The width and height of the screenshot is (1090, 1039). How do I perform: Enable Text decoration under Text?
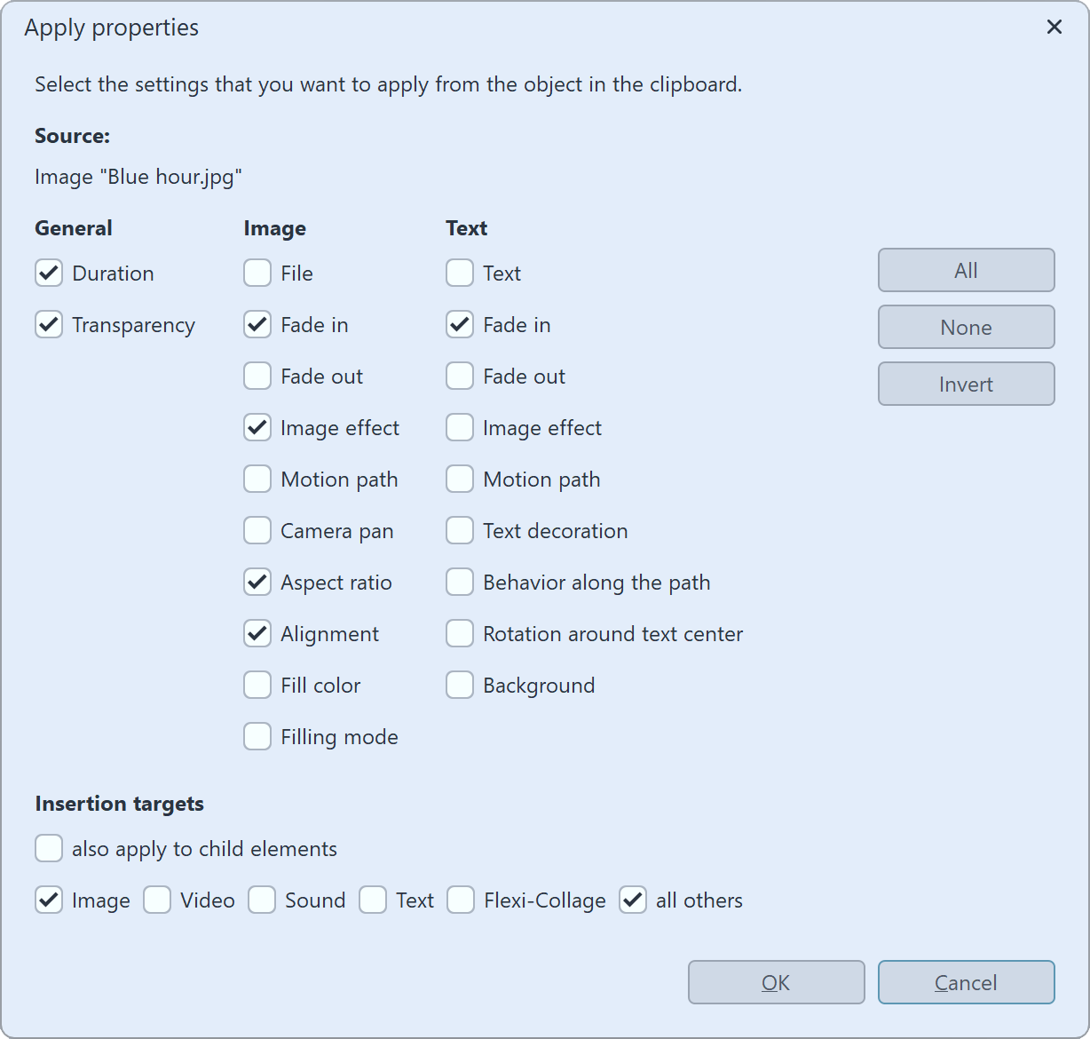pos(459,530)
